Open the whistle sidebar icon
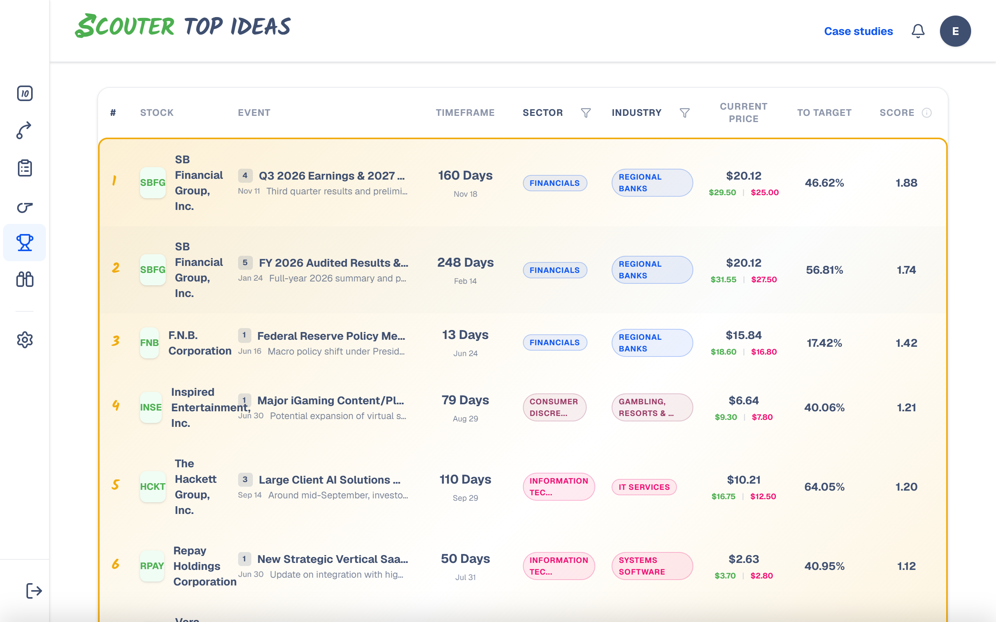The width and height of the screenshot is (996, 622). tap(25, 207)
